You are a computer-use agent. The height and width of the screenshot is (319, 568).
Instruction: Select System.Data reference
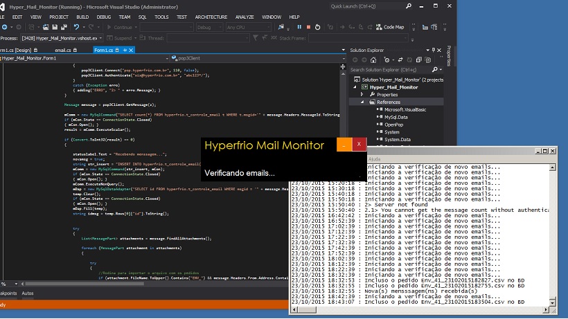[x=398, y=140]
